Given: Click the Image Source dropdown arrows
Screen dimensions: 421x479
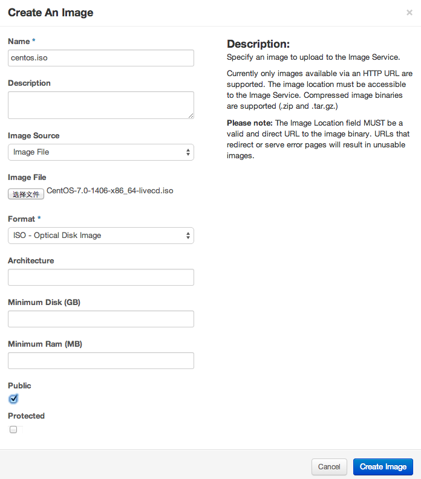Looking at the screenshot, I should 188,152.
